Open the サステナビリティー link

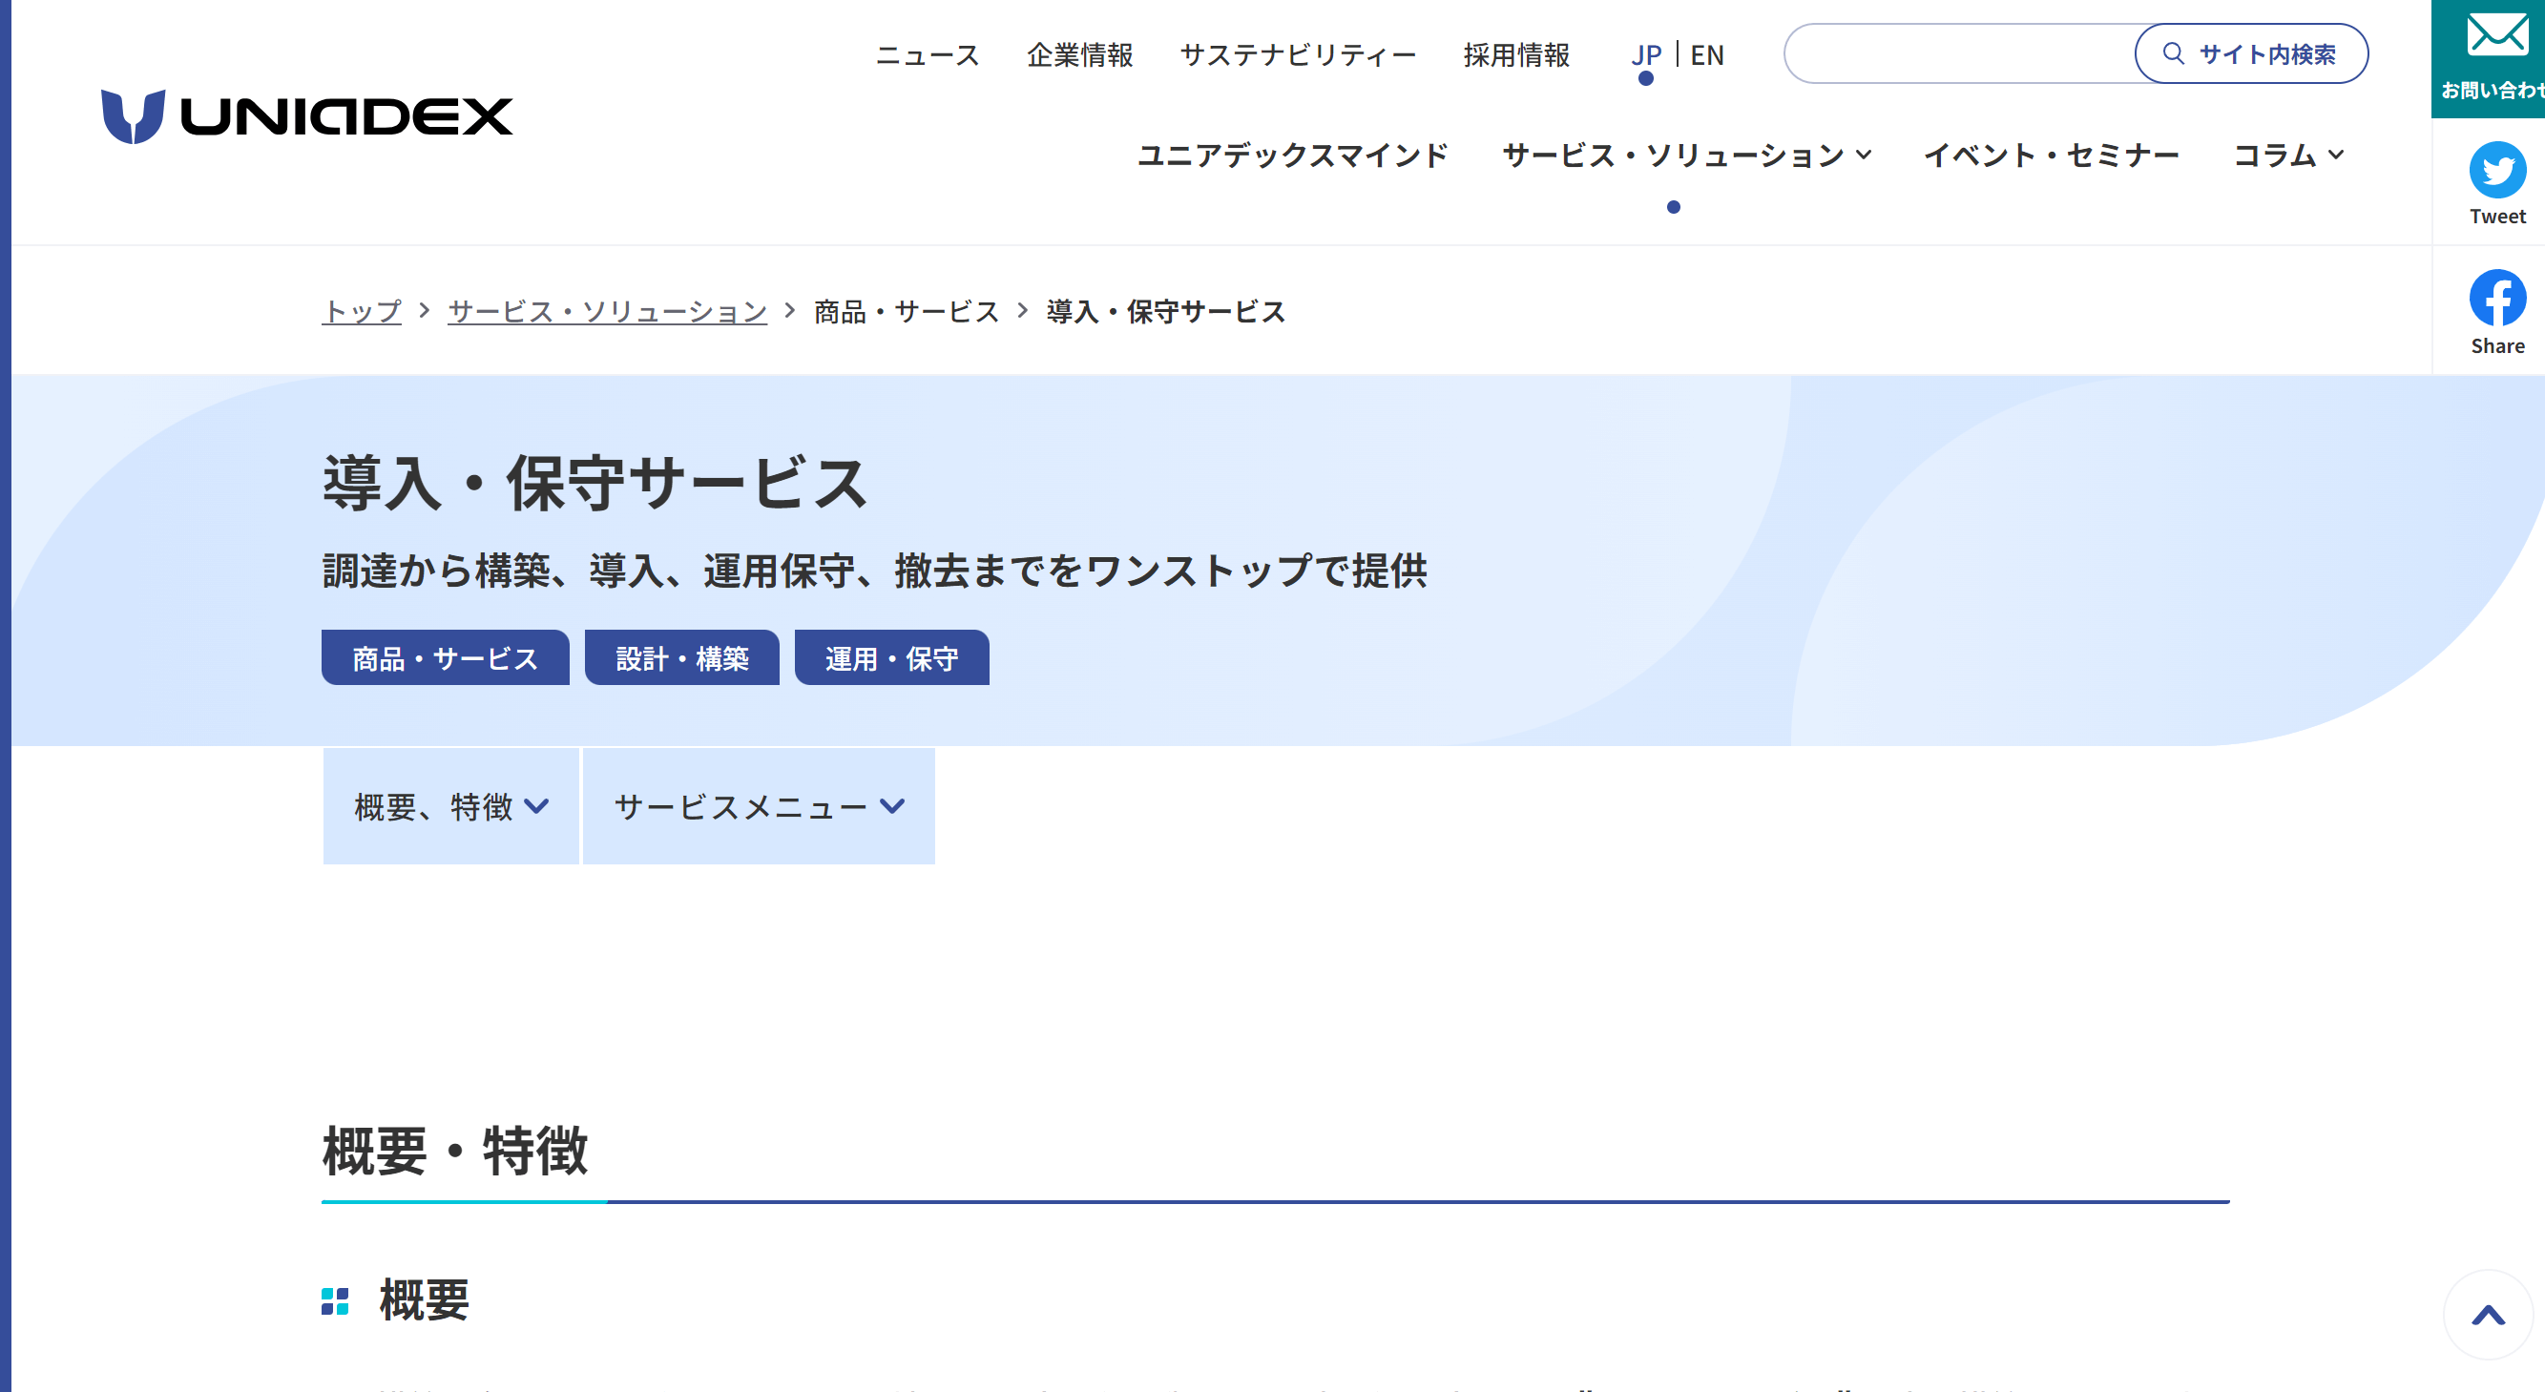1298,55
